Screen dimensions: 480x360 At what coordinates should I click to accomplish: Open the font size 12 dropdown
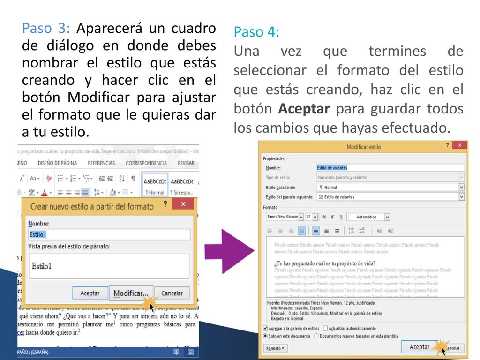point(315,217)
